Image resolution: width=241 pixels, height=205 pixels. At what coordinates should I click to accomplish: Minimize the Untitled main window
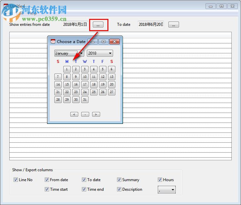[x=211, y=6]
